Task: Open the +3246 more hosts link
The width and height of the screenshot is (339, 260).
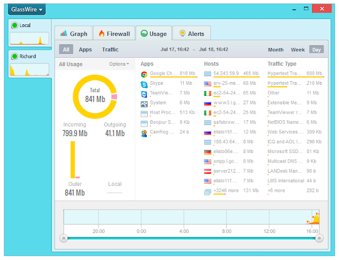Action: (226, 191)
